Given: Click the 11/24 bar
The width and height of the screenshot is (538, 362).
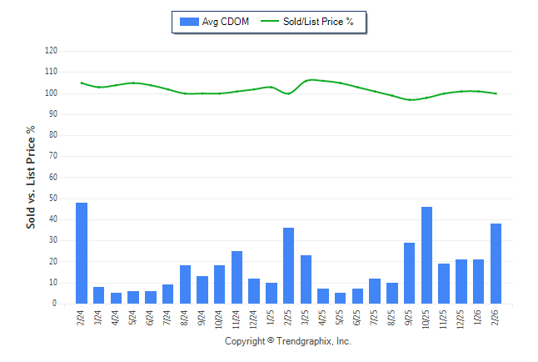Looking at the screenshot, I should pyautogui.click(x=237, y=278).
